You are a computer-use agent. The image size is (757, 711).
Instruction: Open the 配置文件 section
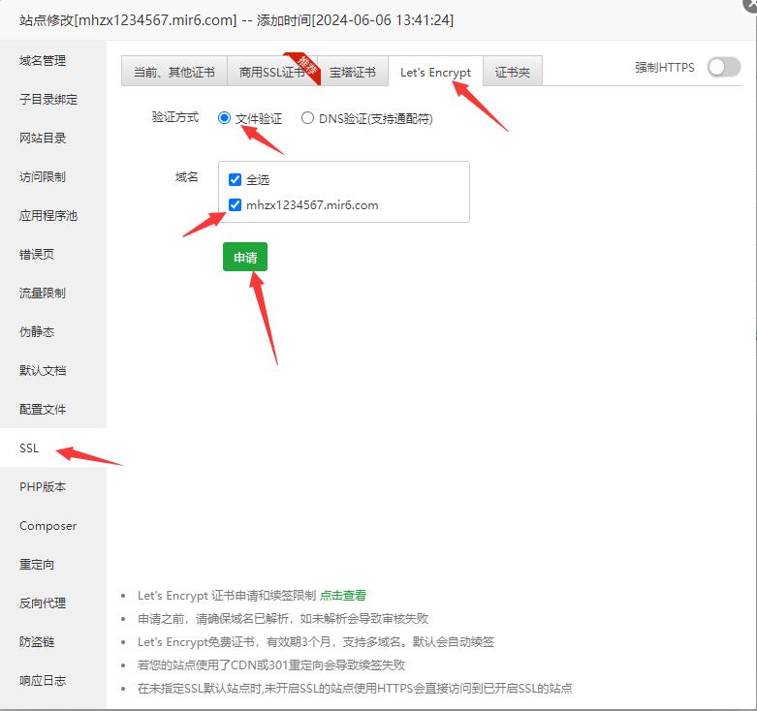(x=43, y=410)
